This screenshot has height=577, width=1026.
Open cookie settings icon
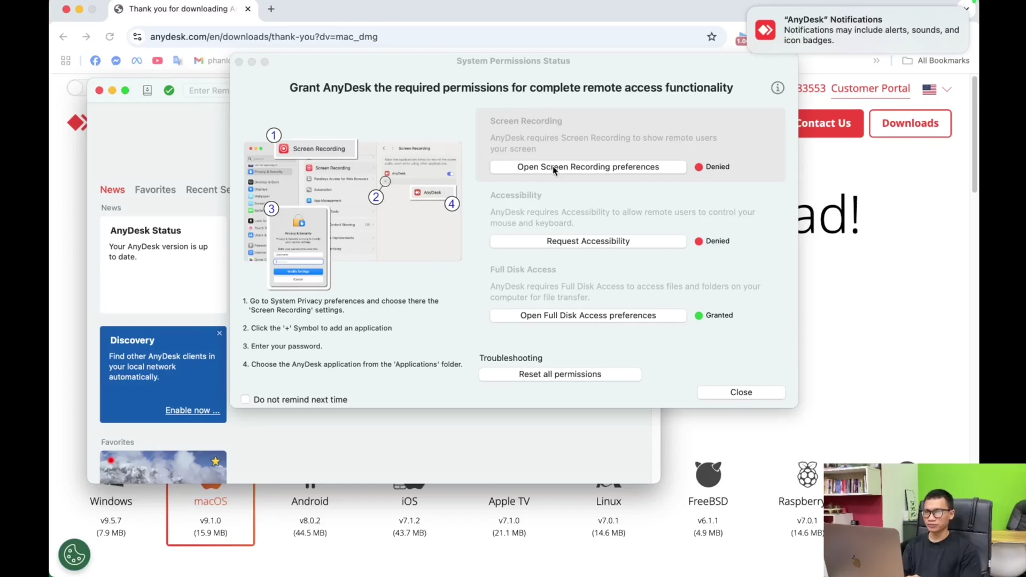coord(74,555)
